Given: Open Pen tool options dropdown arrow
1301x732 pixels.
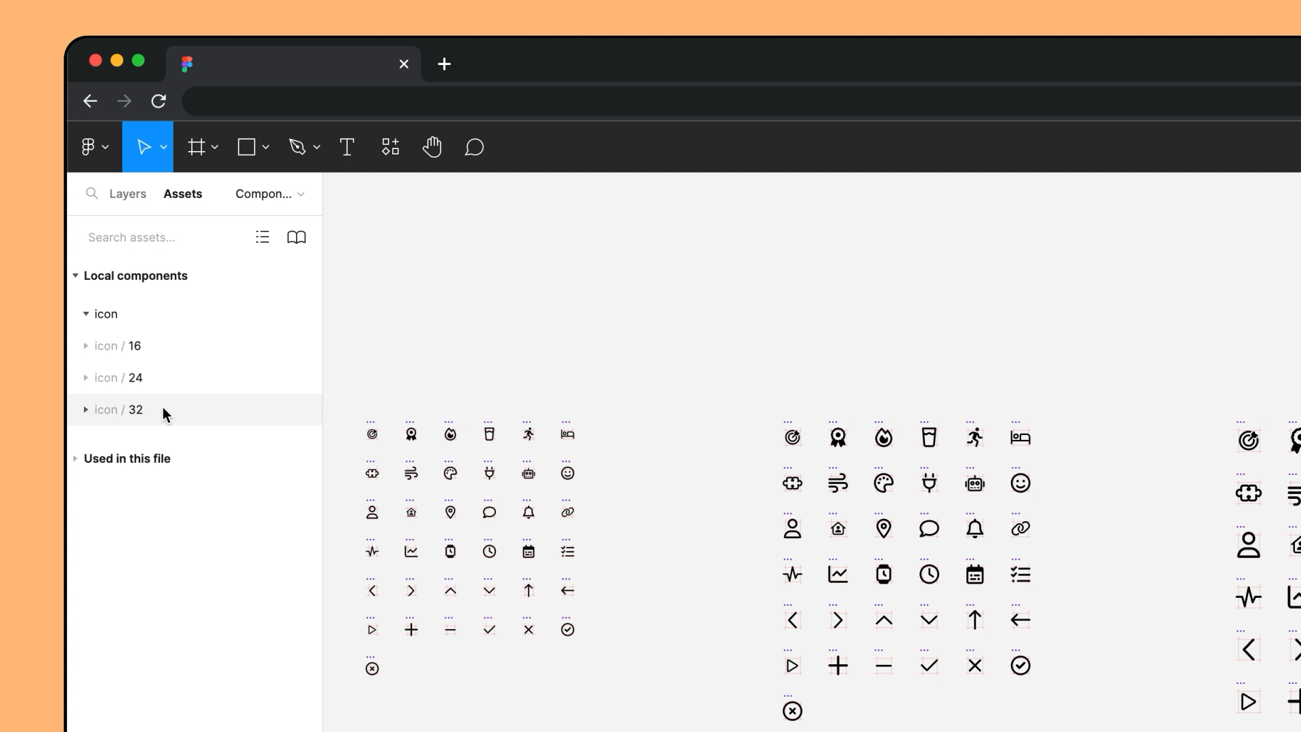Looking at the screenshot, I should (316, 147).
